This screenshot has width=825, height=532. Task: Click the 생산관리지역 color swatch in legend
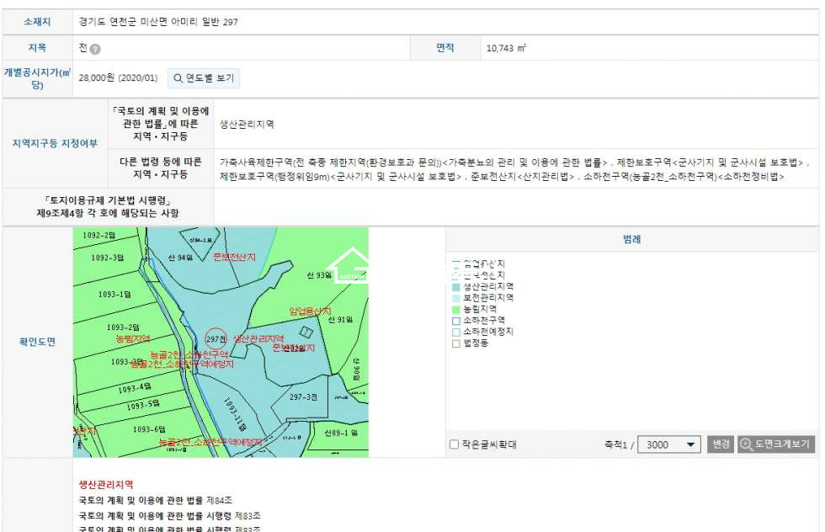click(x=456, y=287)
